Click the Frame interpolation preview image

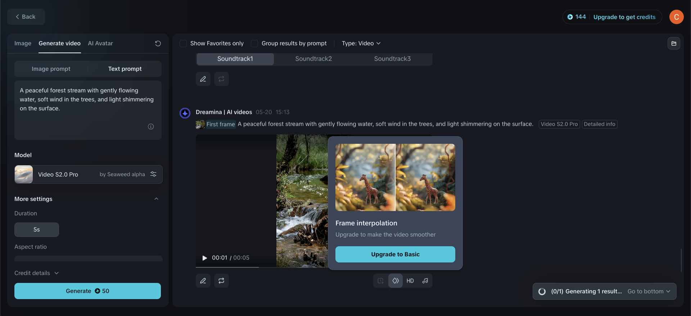pos(395,178)
